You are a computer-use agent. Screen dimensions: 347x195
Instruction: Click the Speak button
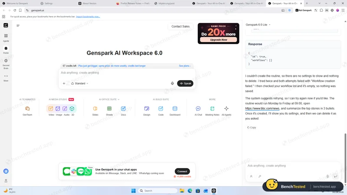[x=185, y=83]
